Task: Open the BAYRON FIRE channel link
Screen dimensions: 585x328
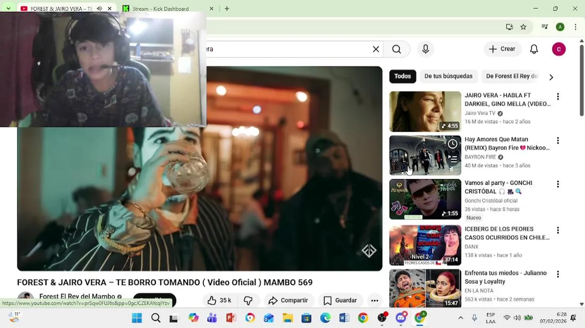Action: point(480,157)
